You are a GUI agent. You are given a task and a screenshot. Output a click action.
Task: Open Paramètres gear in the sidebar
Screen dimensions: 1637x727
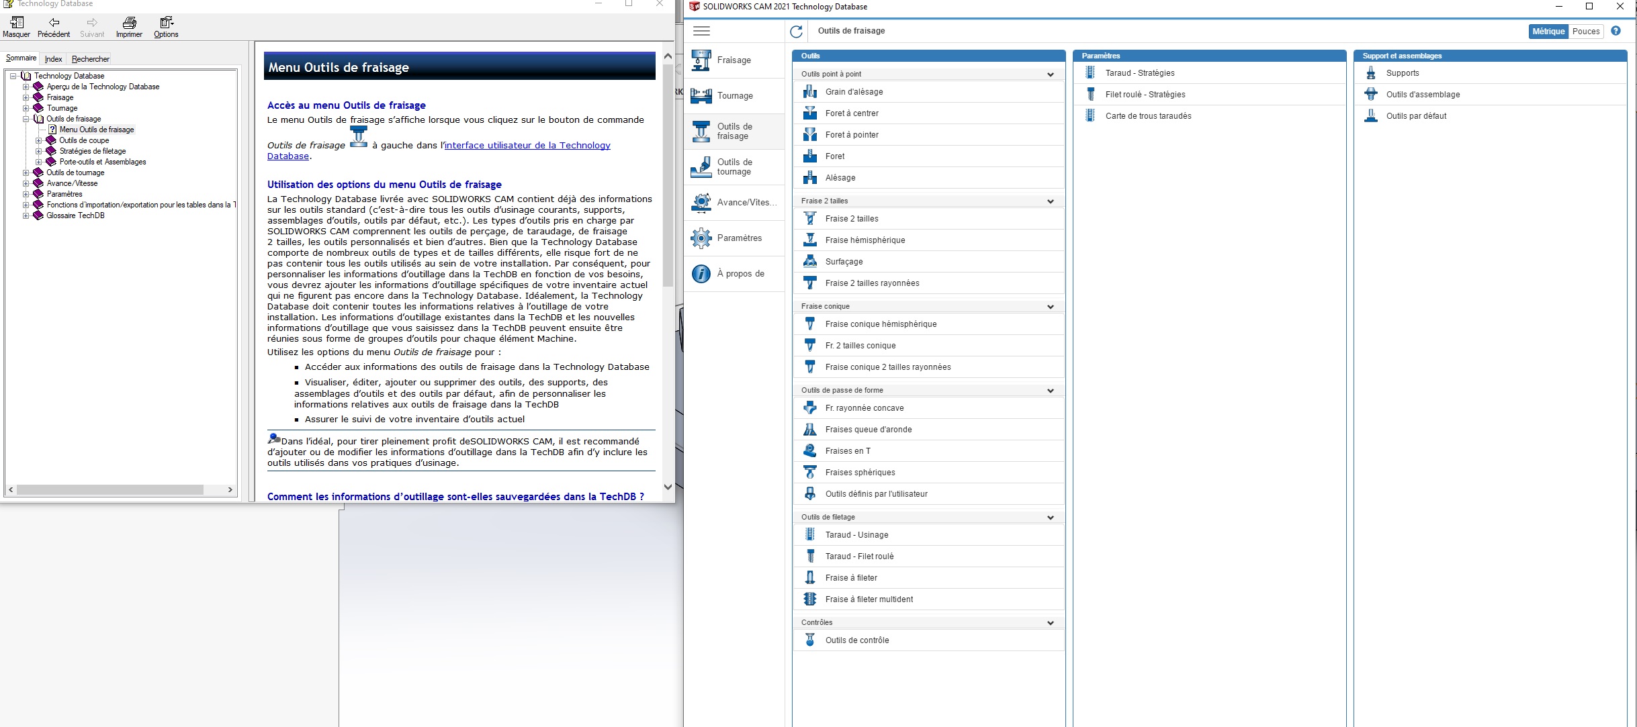coord(701,238)
